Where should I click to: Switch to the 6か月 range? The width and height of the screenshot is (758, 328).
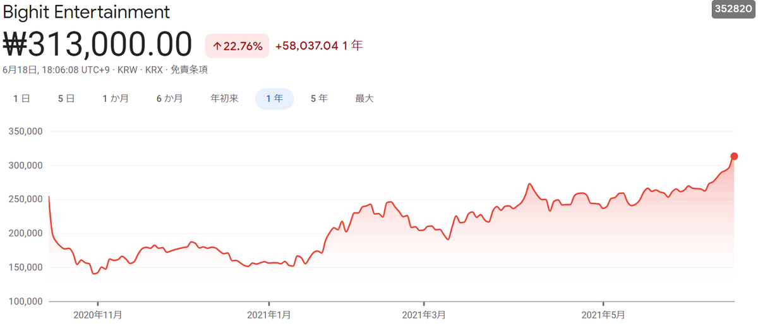(170, 99)
